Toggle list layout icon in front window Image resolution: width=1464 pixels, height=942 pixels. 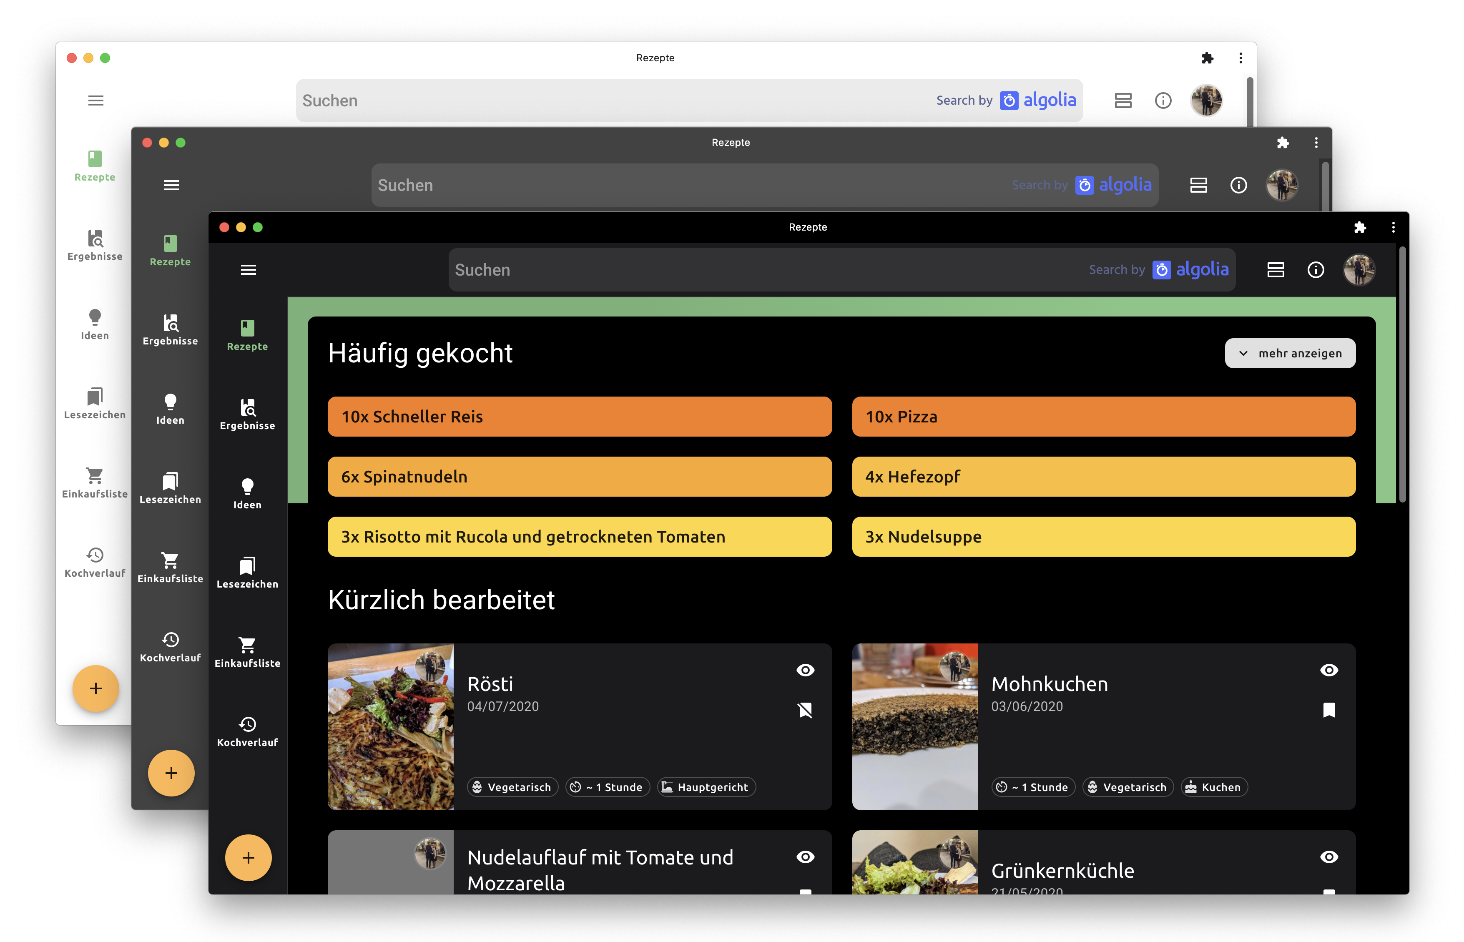[1276, 270]
